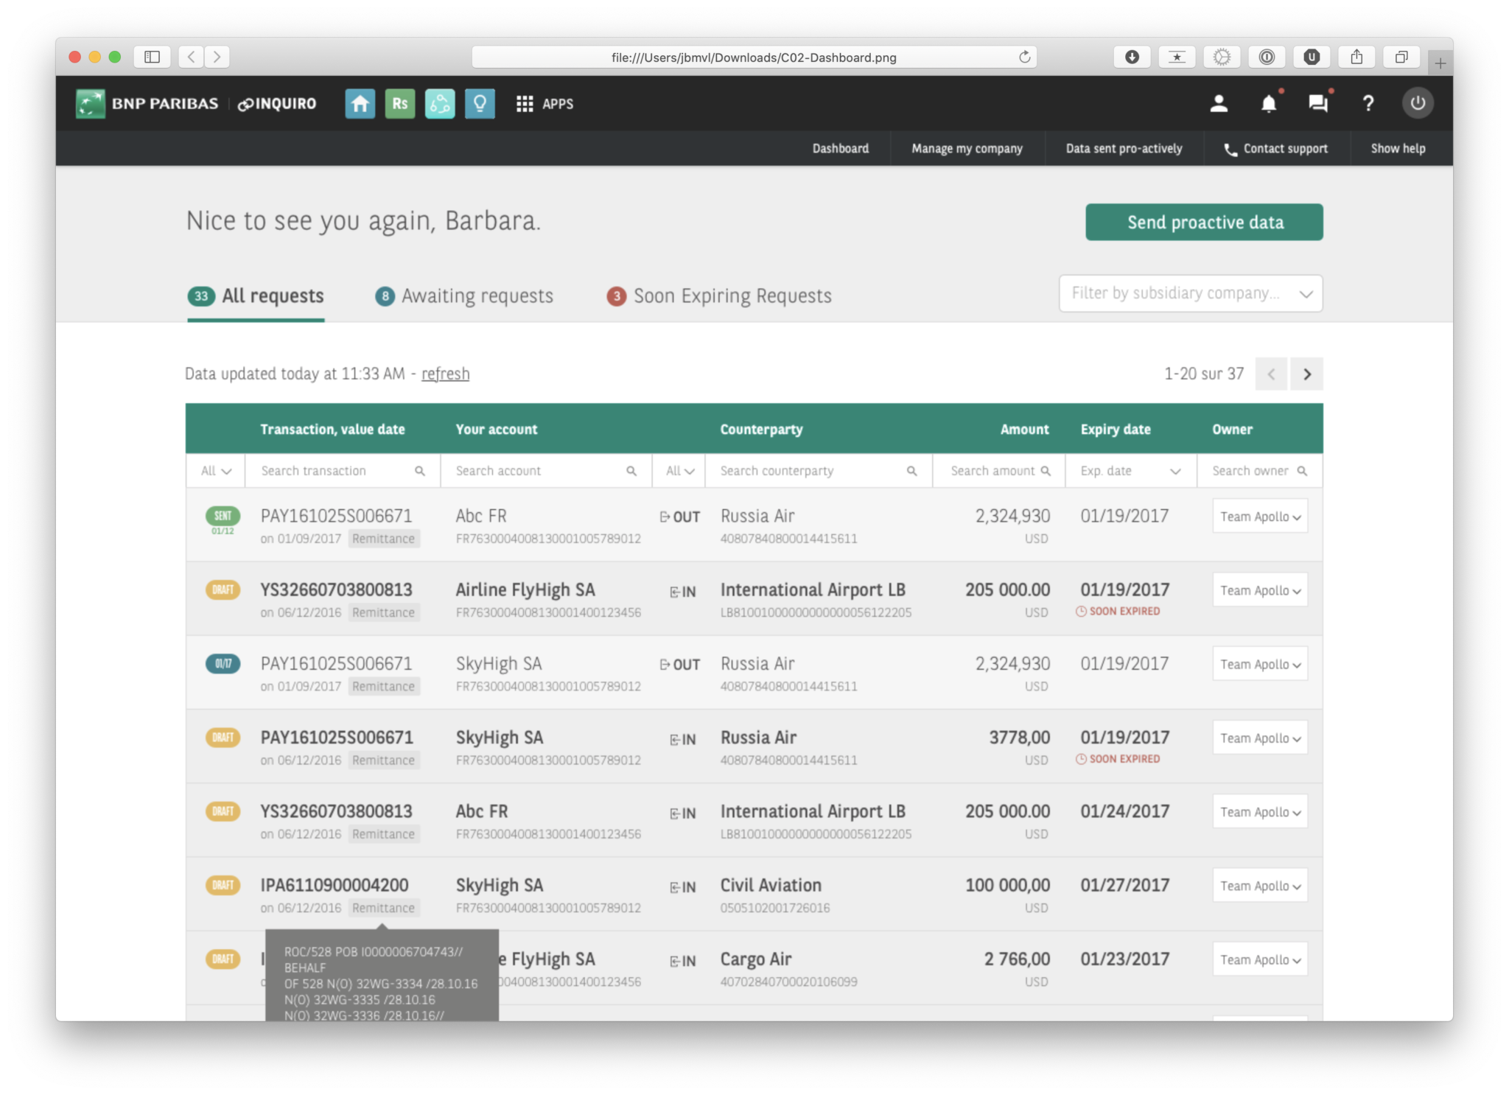Image resolution: width=1509 pixels, height=1095 pixels.
Task: Click the refresh link
Action: [445, 374]
